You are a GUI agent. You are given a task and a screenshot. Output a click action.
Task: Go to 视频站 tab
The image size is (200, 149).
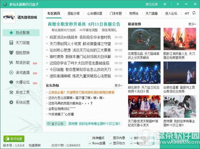point(134,14)
